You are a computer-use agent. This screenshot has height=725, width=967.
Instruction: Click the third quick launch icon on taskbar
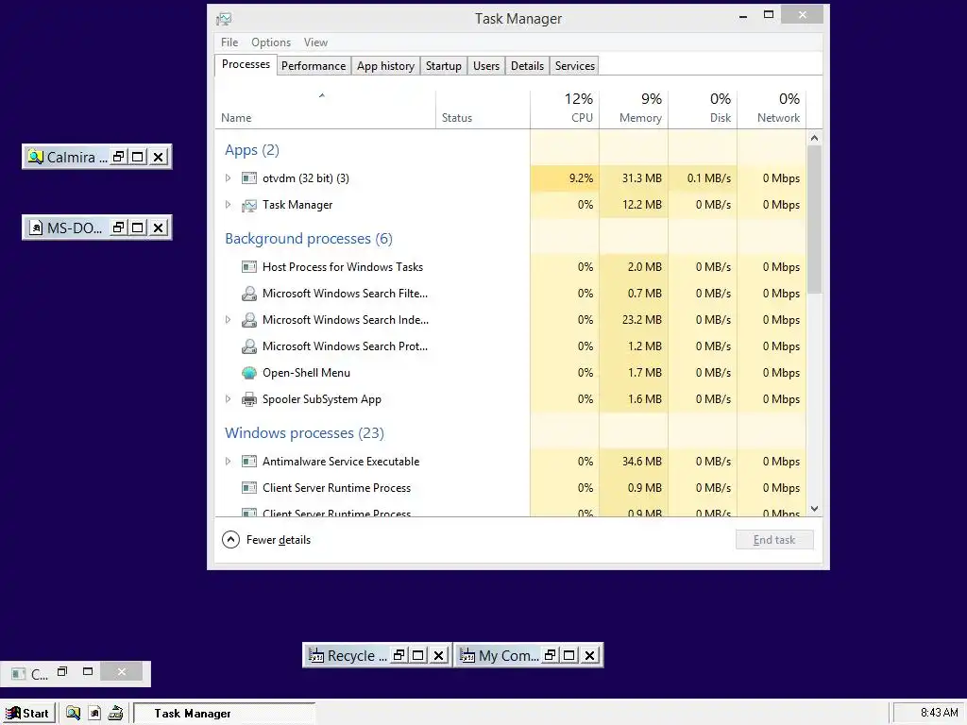[x=115, y=714]
